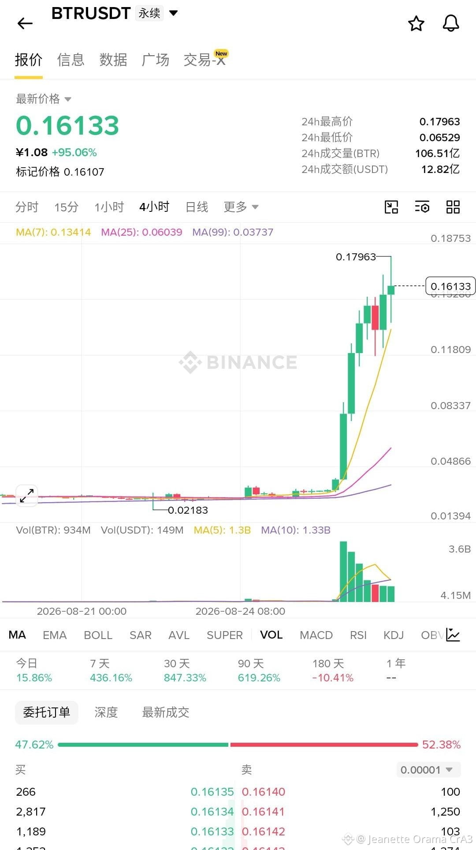Screen dimensions: 476x850
Task: Open the 交易-X tab
Action: pos(205,60)
